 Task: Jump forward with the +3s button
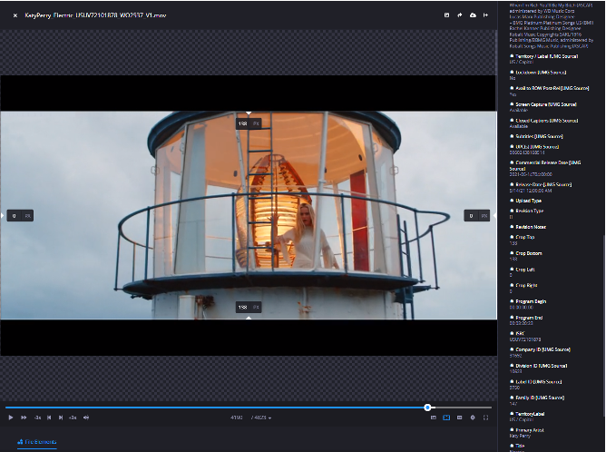[x=73, y=418]
